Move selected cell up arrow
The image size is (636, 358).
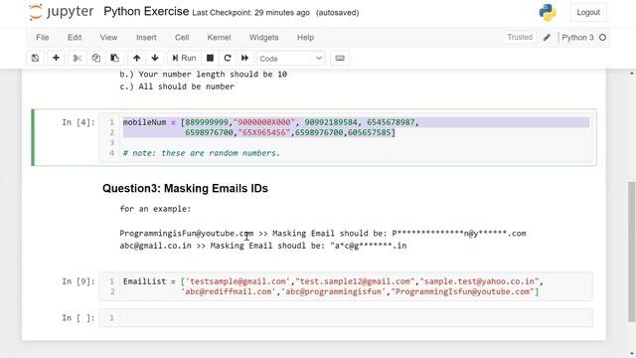pyautogui.click(x=137, y=58)
